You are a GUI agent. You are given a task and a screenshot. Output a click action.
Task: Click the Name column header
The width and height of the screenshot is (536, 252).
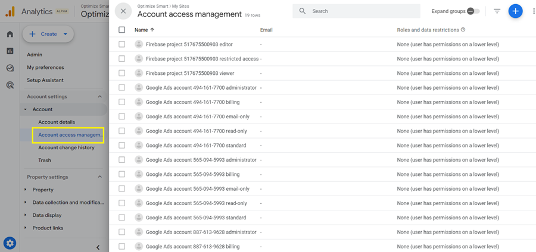coord(141,30)
